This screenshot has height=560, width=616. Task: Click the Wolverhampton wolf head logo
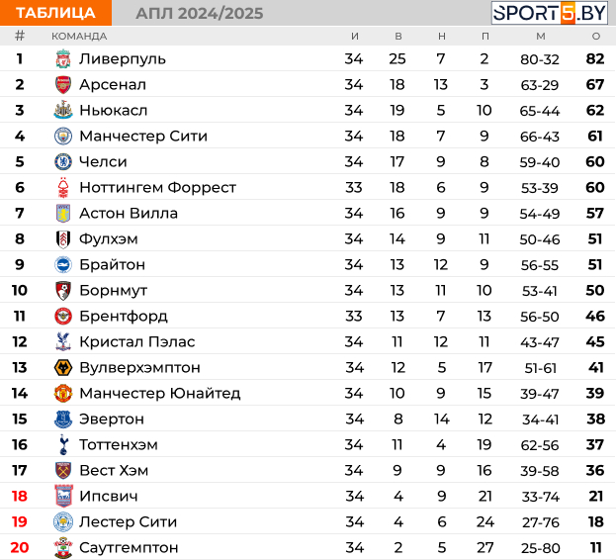pyautogui.click(x=63, y=367)
